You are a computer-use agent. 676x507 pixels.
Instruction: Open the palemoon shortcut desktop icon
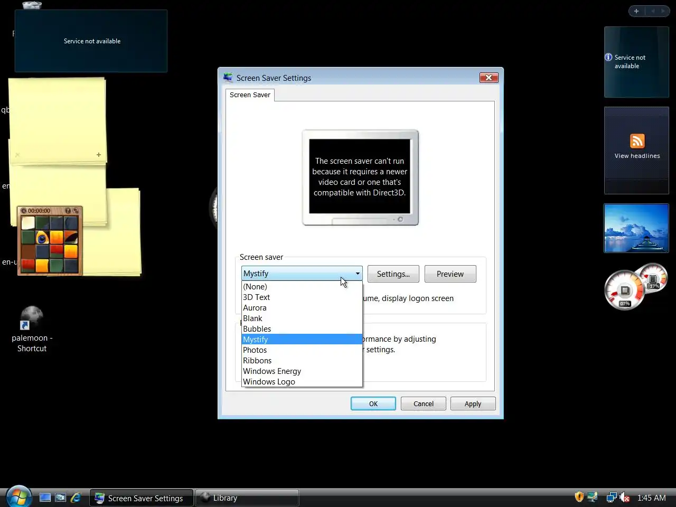click(32, 329)
